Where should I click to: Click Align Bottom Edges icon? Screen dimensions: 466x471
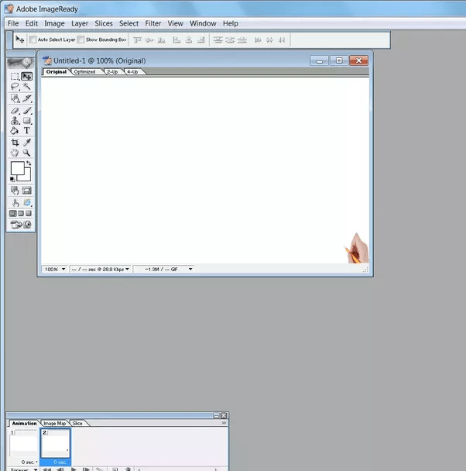click(162, 40)
